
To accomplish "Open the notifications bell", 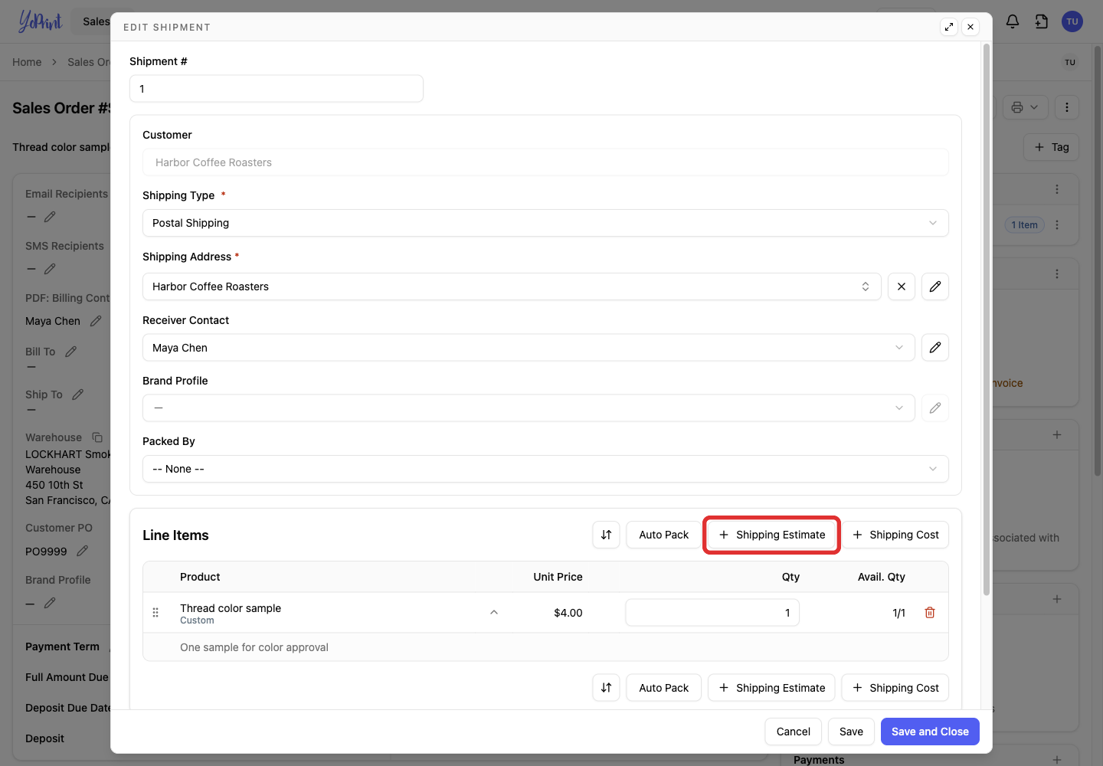I will point(1013,21).
